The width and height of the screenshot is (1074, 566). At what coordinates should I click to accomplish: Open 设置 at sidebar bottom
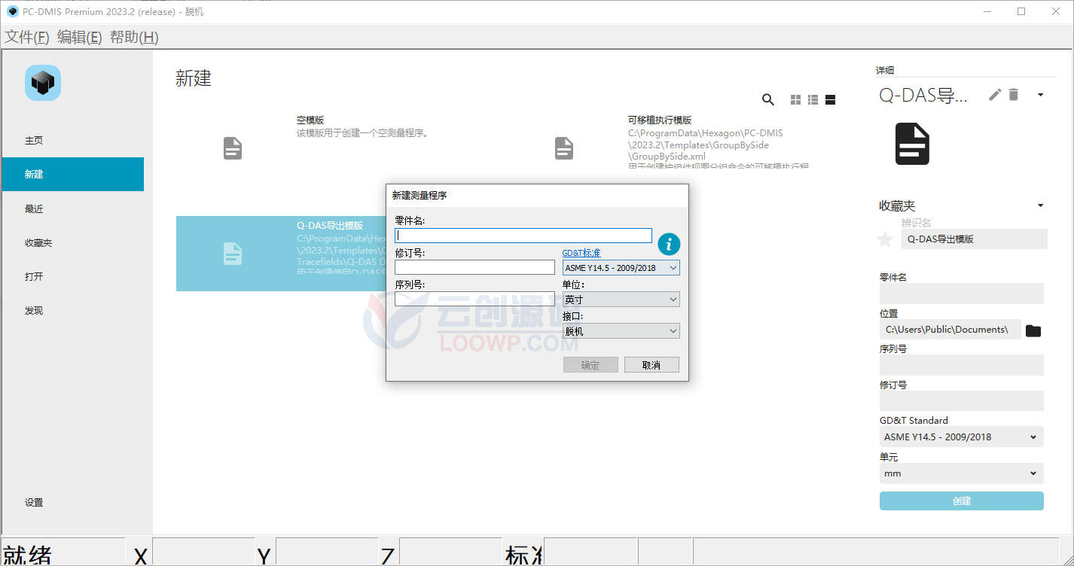click(73, 502)
